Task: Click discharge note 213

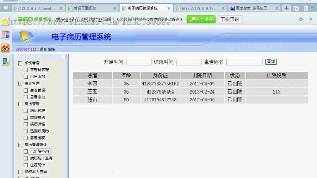Action: (276, 92)
